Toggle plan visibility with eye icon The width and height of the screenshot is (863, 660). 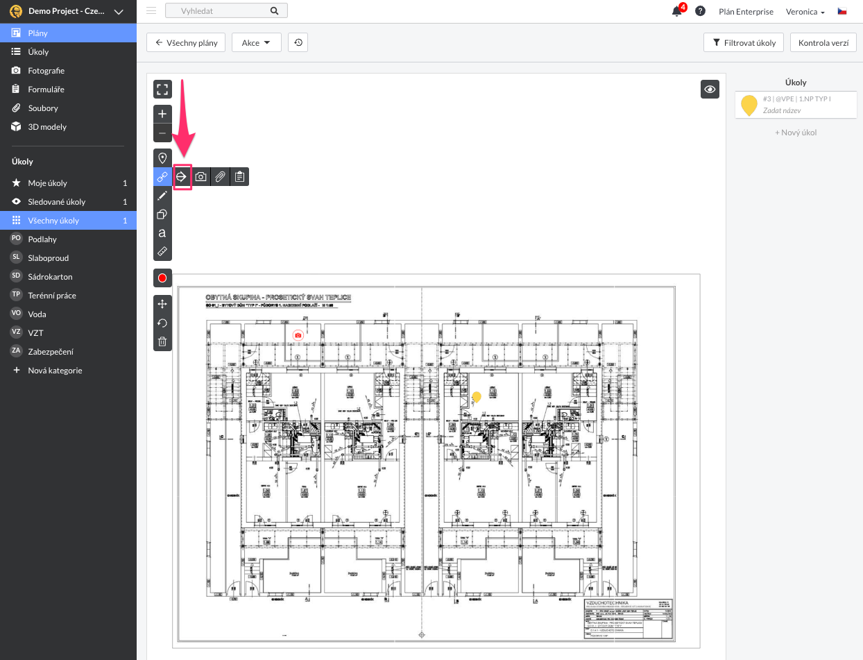[x=710, y=90]
